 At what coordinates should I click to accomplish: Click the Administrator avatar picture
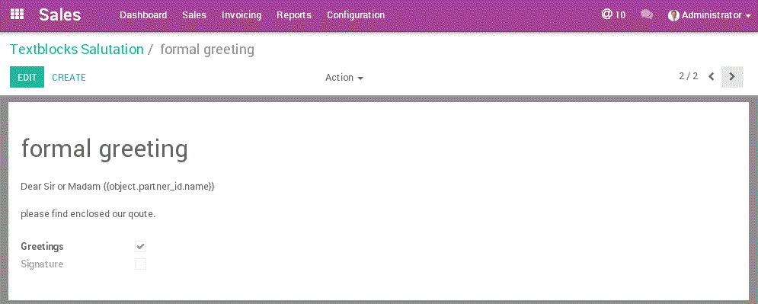pos(673,15)
